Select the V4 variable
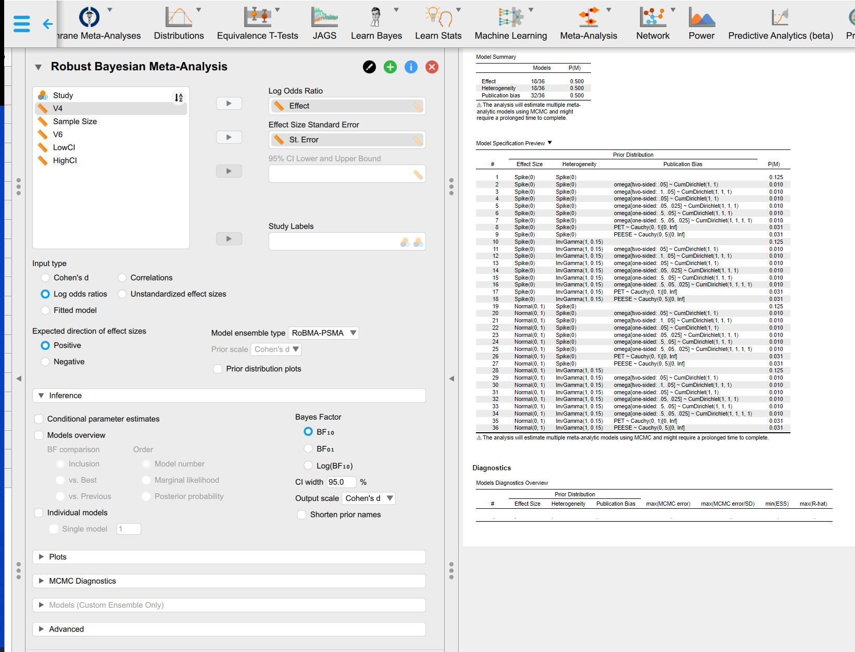 point(111,108)
